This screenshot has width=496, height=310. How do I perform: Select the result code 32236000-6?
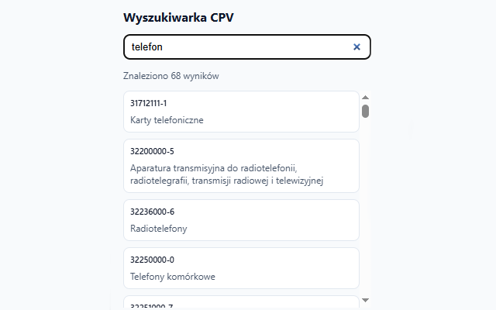pyautogui.click(x=152, y=212)
